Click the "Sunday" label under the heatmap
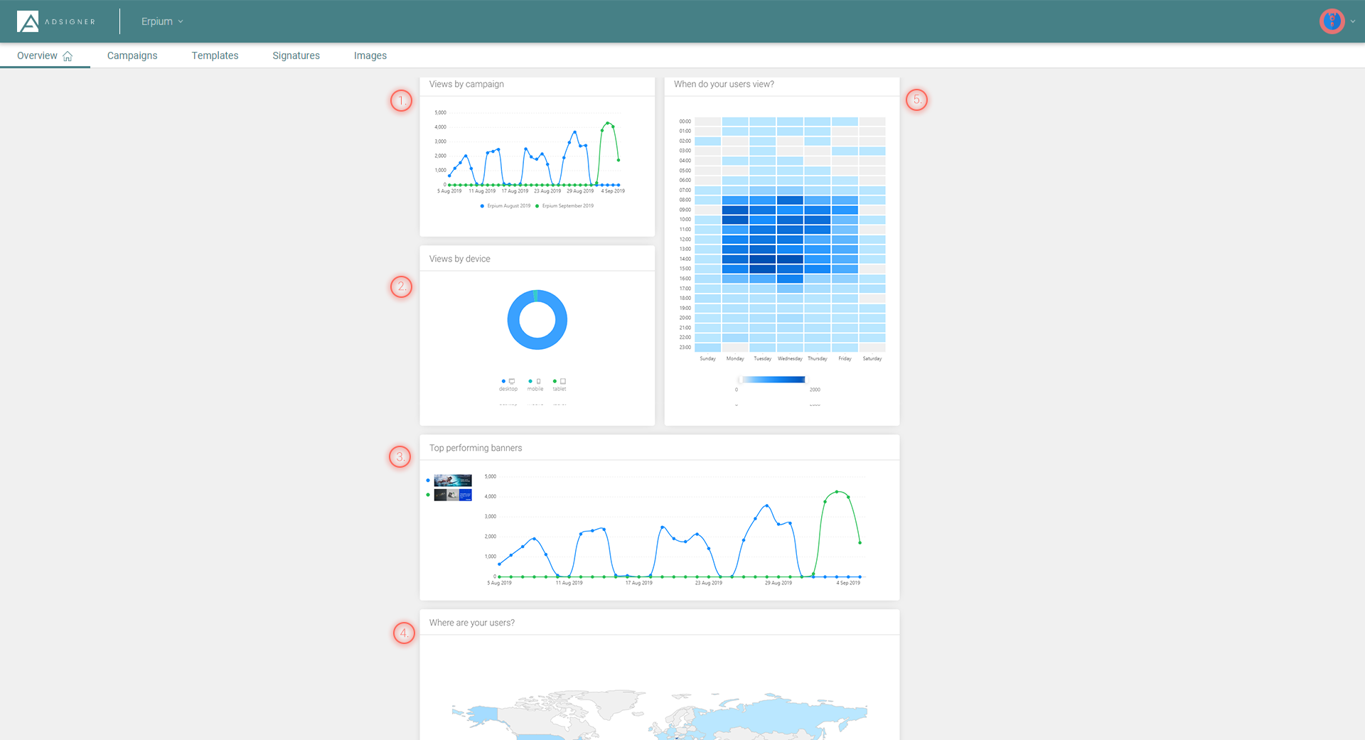Image resolution: width=1365 pixels, height=740 pixels. pos(708,359)
